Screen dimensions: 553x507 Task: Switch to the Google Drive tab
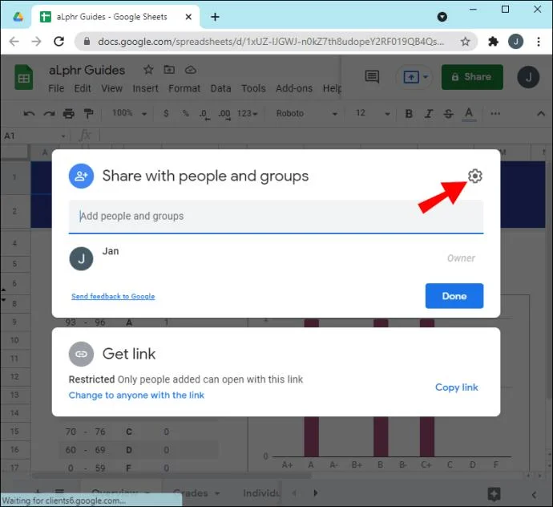(18, 17)
